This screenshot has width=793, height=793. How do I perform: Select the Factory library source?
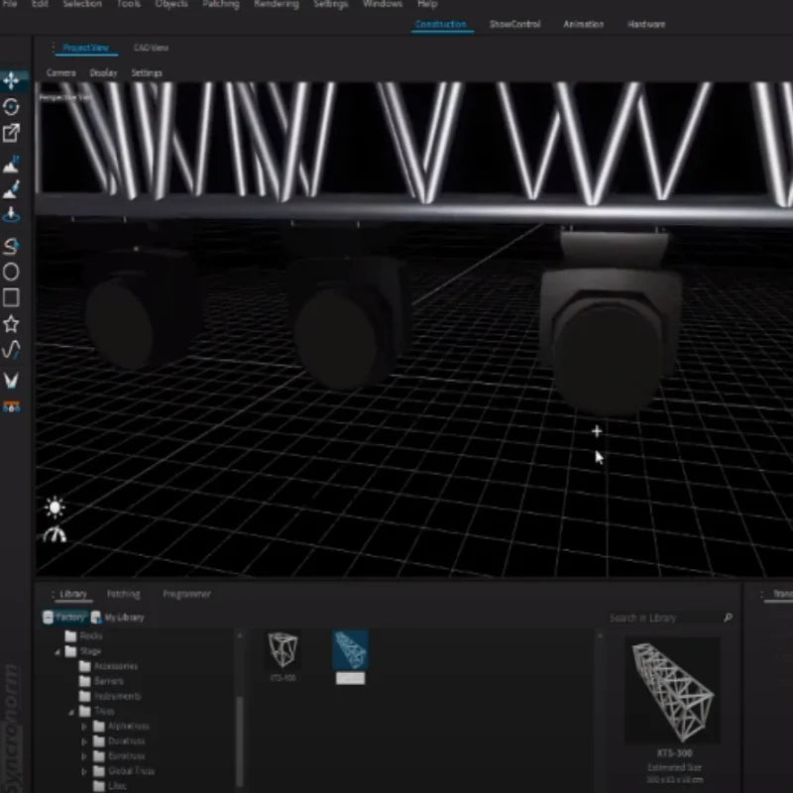67,617
